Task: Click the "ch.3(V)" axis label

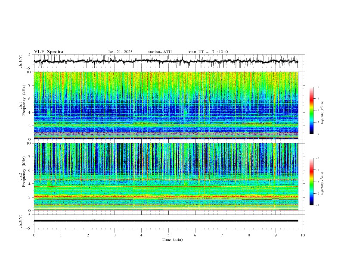Action: (21, 221)
